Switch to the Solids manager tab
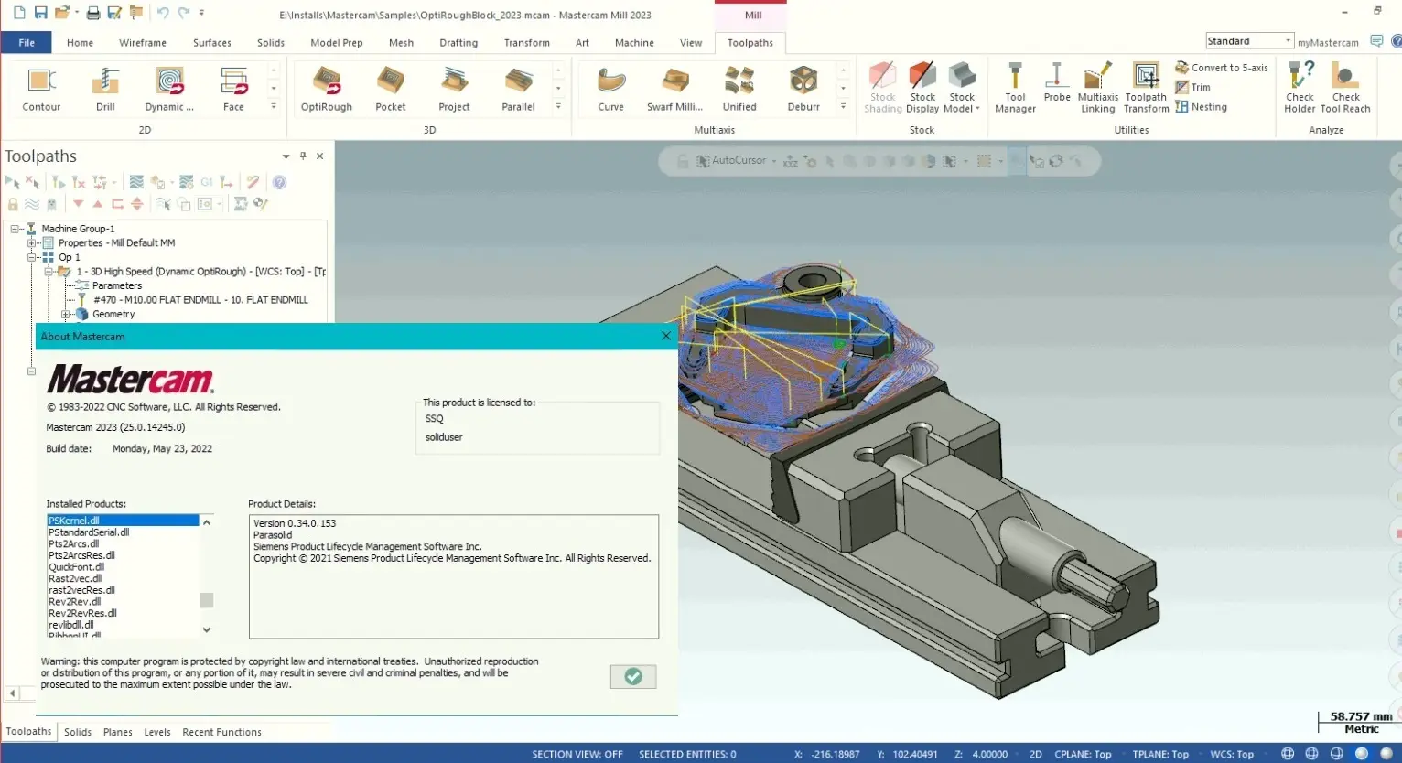1402x763 pixels. pyautogui.click(x=78, y=732)
